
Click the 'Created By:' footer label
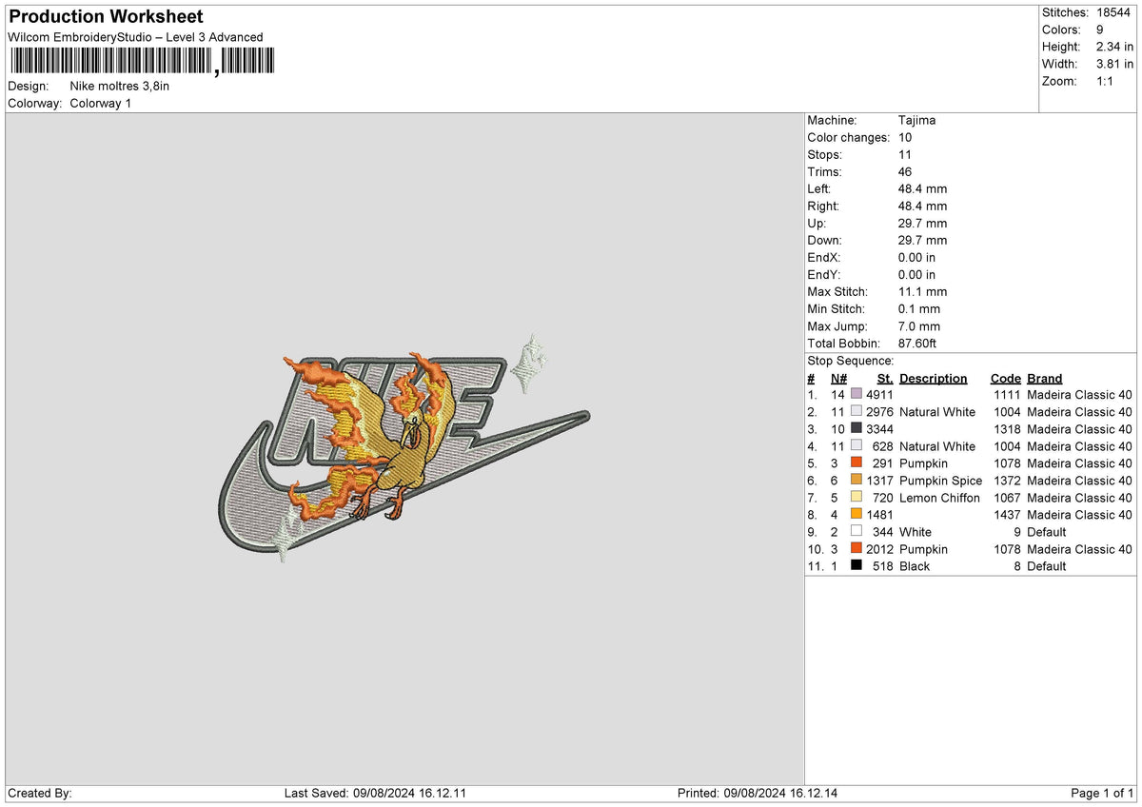point(40,793)
